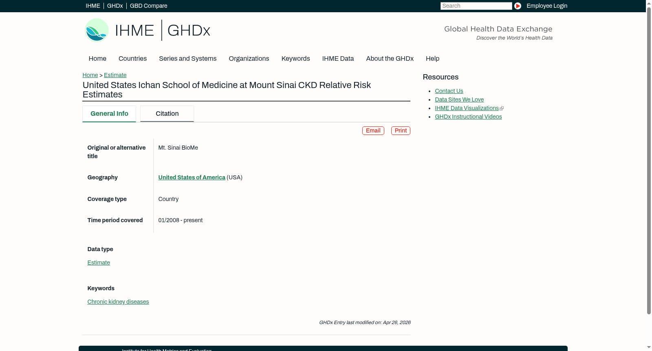Open Employee Login link
Viewport: 652px width, 351px height.
(x=547, y=6)
